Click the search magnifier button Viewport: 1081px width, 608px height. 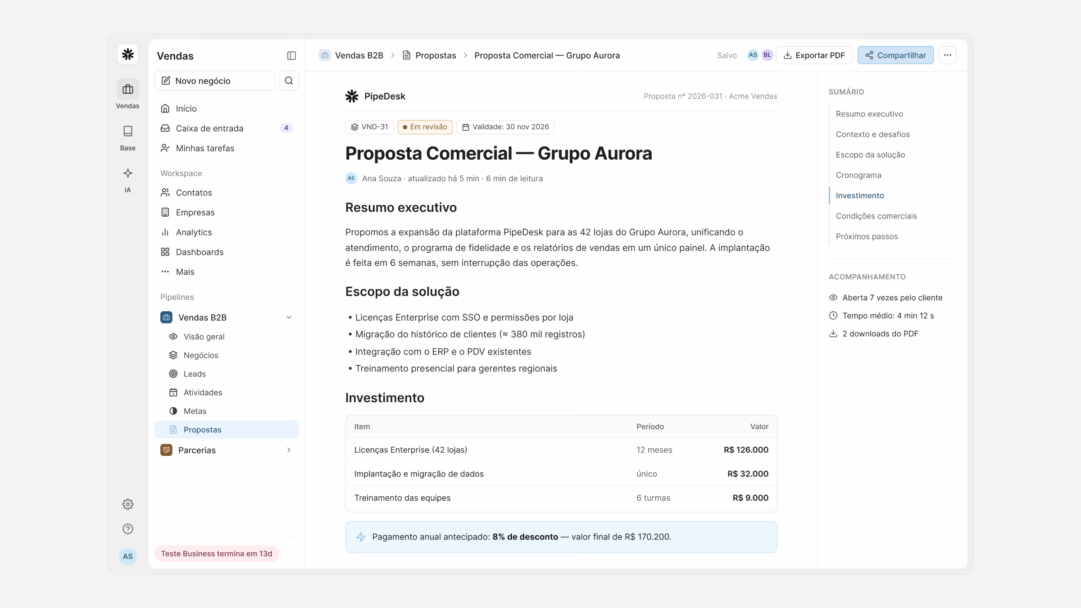pos(289,81)
